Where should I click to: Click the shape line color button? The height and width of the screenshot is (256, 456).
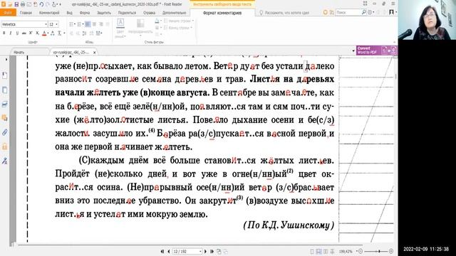[x=120, y=23]
